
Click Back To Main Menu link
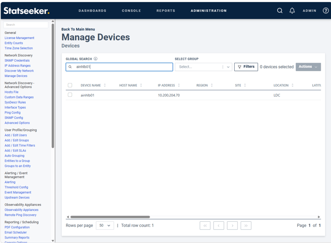[x=78, y=29]
